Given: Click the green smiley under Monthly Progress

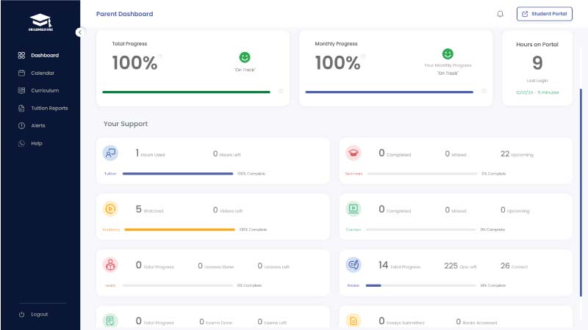Looking at the screenshot, I should (448, 54).
